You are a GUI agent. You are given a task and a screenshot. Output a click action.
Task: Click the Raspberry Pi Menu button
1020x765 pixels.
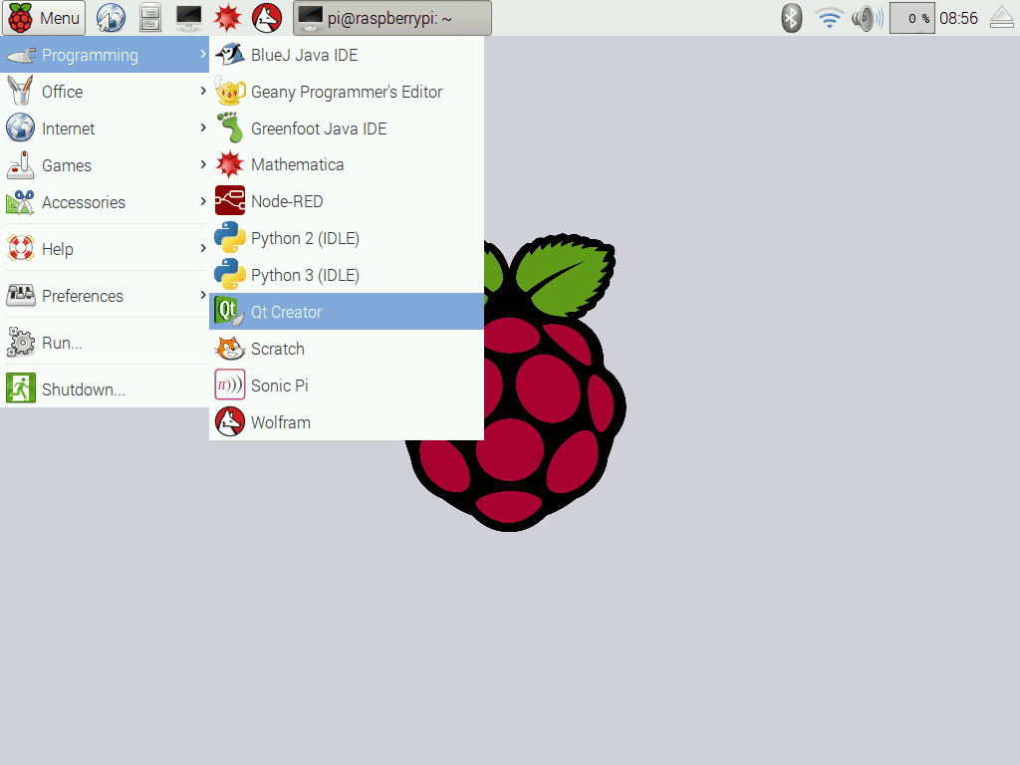pos(45,18)
